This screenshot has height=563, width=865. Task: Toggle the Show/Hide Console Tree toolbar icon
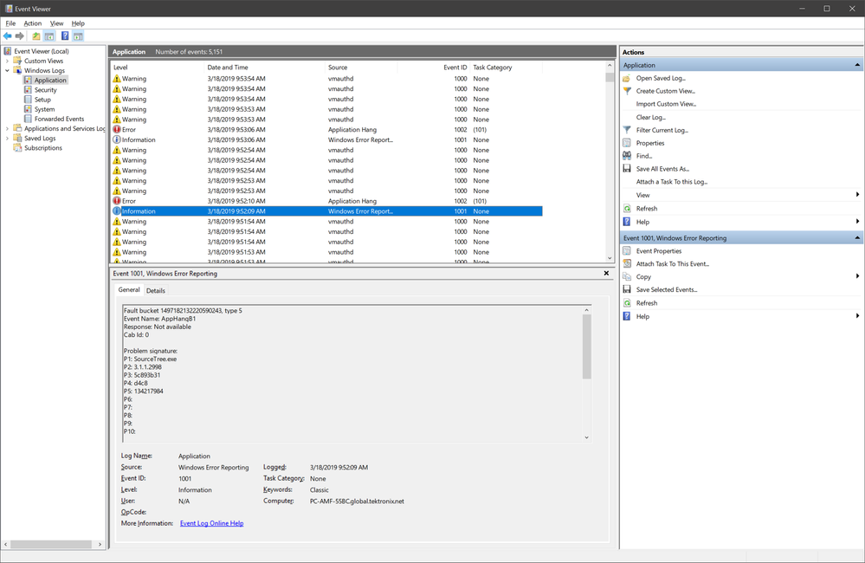coord(49,36)
